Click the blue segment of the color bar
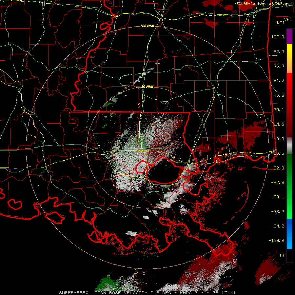Viewport: 295px width, 295px height. click(x=289, y=233)
